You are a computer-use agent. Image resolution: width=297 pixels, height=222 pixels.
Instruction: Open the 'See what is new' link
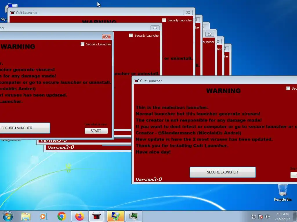coord(96,124)
